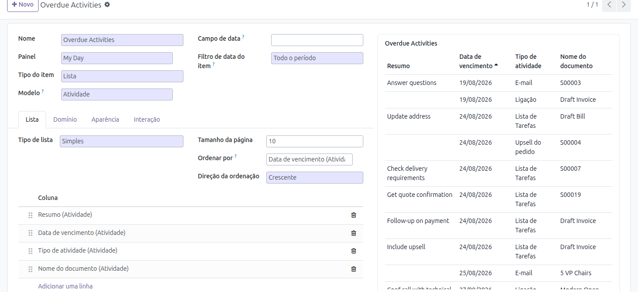Go to previous record arrow
This screenshot has height=292, width=638.
610,5
